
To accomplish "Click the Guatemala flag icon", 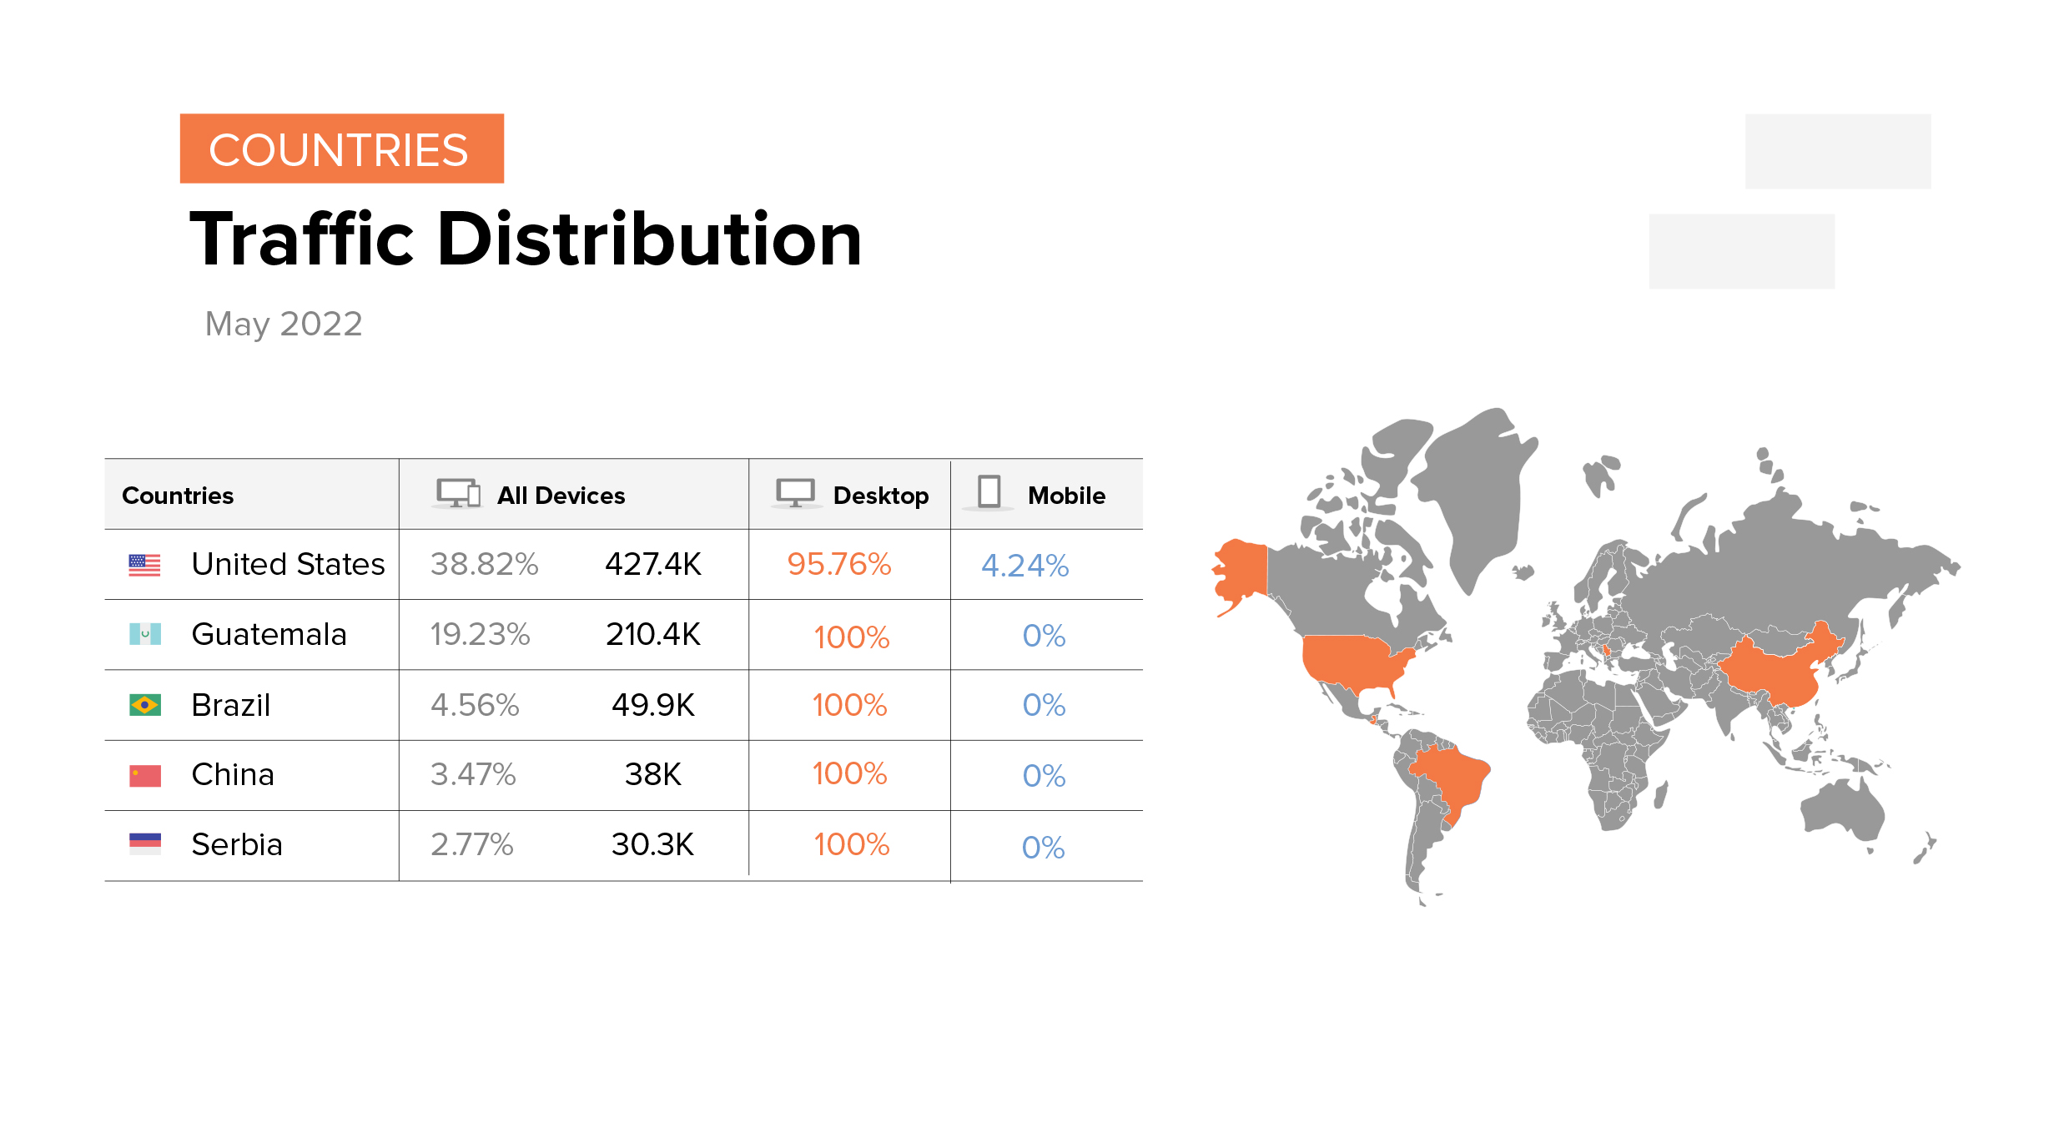I will tap(144, 635).
